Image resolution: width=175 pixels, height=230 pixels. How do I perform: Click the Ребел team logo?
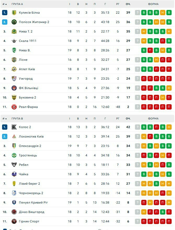point(14,165)
